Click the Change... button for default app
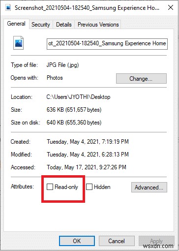This screenshot has width=179, height=251. [x=141, y=79]
